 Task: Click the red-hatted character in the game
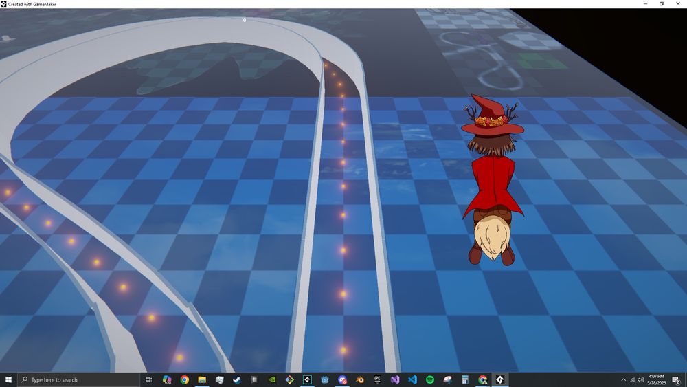[x=492, y=179]
